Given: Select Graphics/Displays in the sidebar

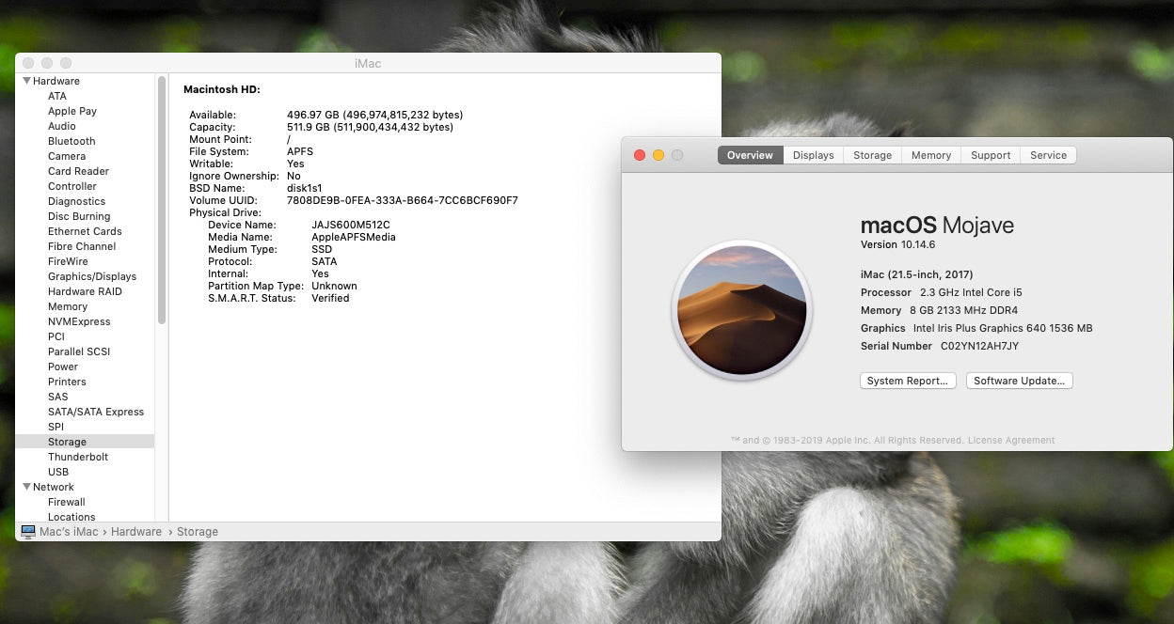Looking at the screenshot, I should 92,276.
